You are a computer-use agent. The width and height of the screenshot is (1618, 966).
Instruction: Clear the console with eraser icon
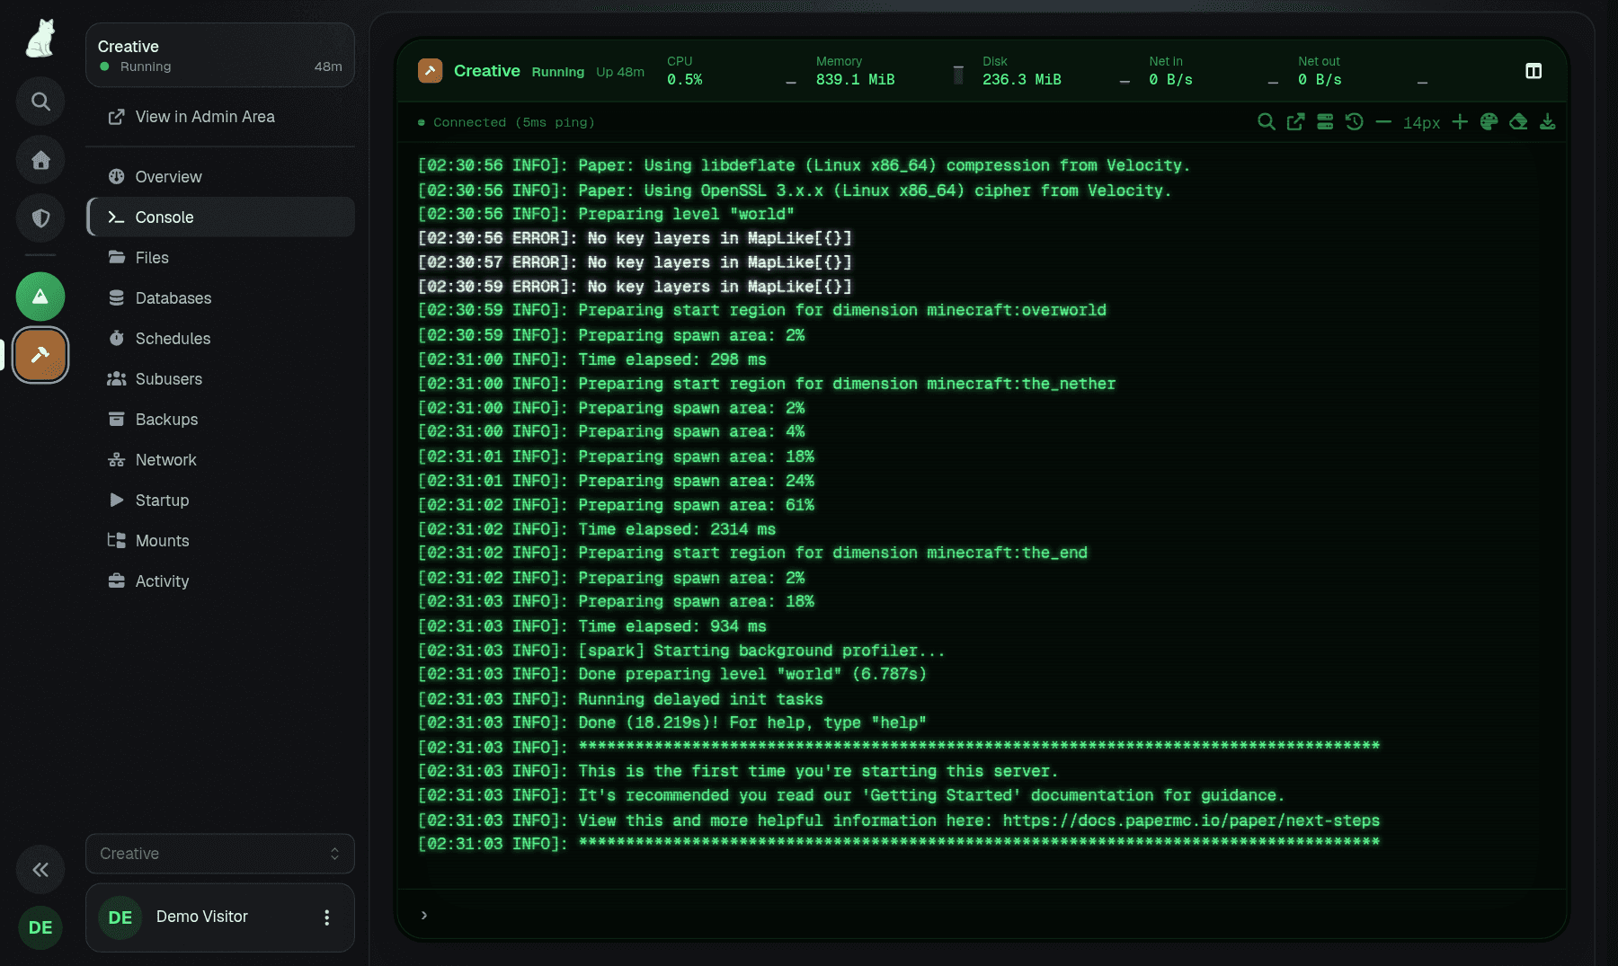[1518, 122]
